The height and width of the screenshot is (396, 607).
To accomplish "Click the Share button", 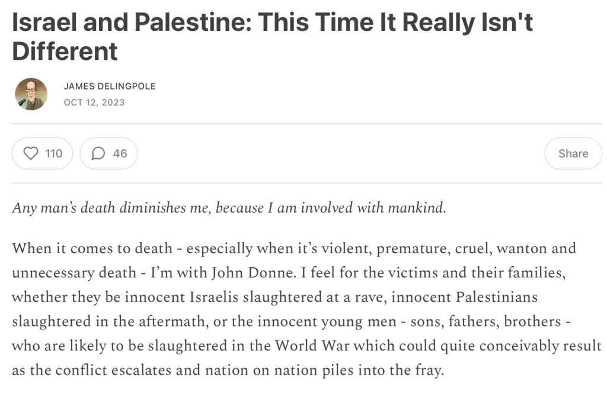I will click(573, 154).
